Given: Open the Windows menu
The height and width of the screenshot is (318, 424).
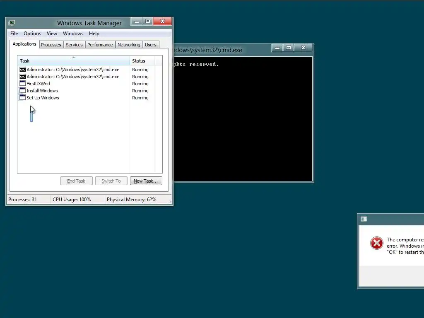Looking at the screenshot, I should point(73,34).
